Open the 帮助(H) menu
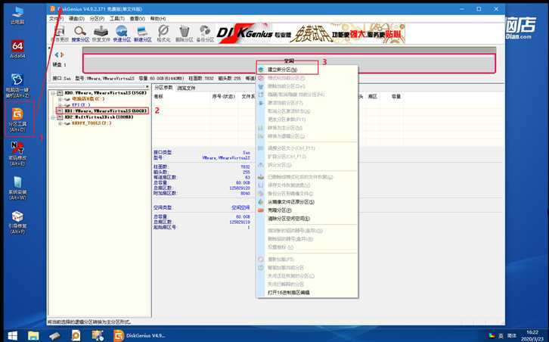The height and width of the screenshot is (342, 549). tap(157, 19)
